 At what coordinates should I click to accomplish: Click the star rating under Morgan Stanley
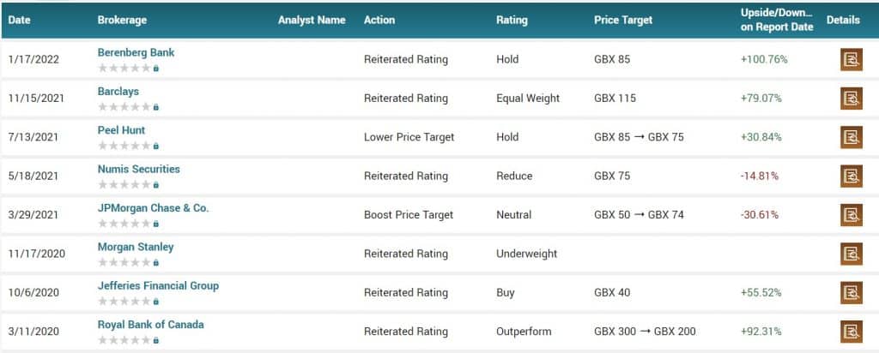pyautogui.click(x=124, y=262)
